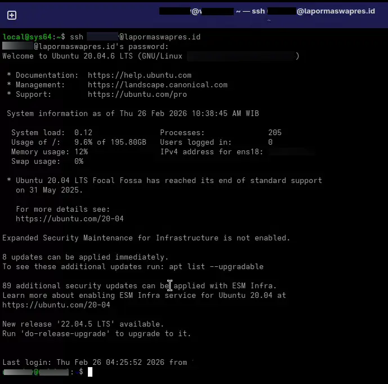Image resolution: width=388 pixels, height=384 pixels.
Task: Click the 'IPv4 address for ens18' label
Action: click(x=212, y=152)
